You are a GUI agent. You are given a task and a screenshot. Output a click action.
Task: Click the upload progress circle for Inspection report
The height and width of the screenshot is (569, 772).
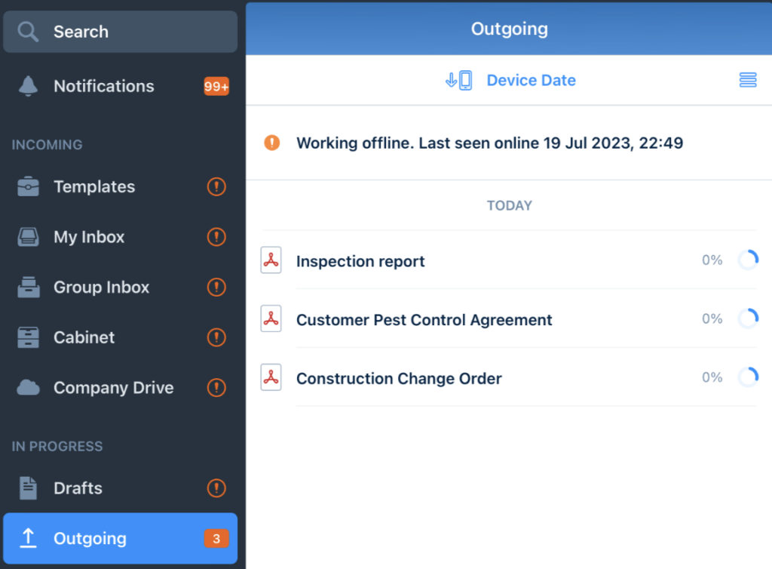747,260
